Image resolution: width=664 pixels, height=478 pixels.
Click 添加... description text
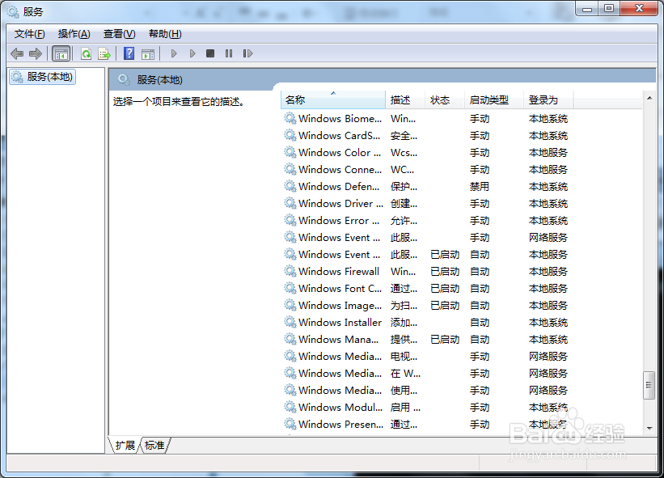tap(404, 322)
